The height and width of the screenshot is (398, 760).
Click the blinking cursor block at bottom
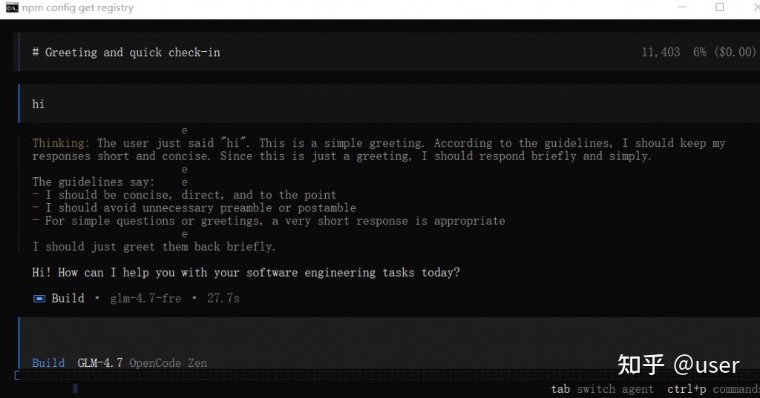click(x=75, y=388)
